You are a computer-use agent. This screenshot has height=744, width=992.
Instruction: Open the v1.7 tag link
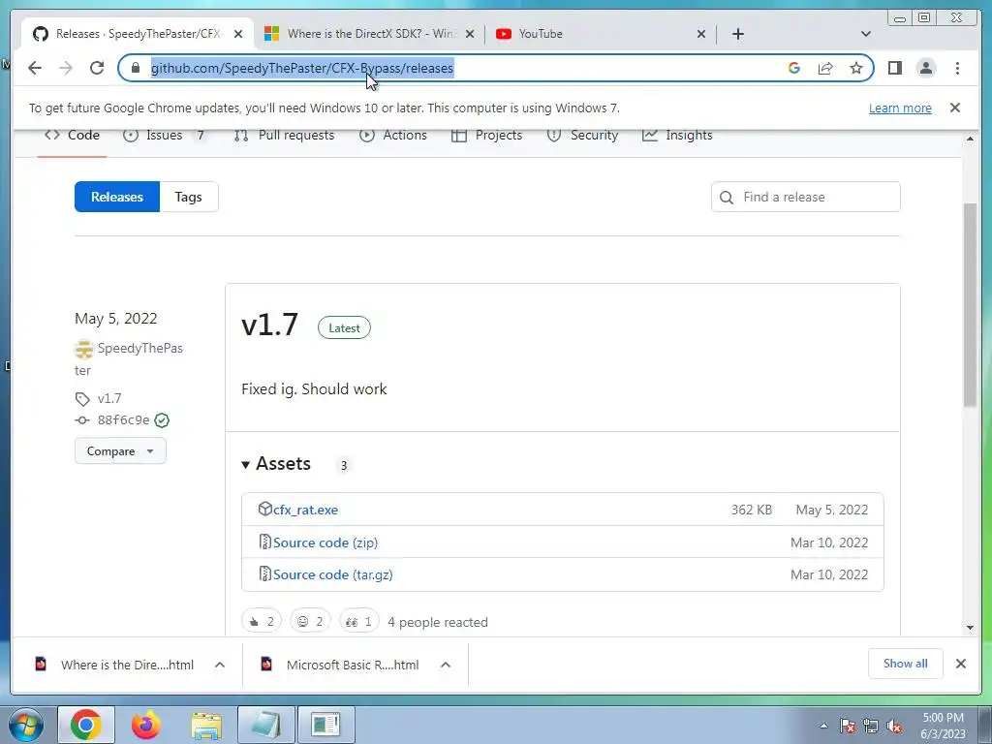[109, 398]
